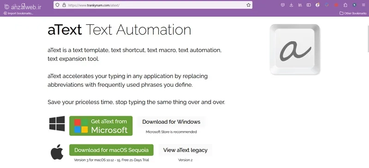Open the Pocket save icon
The width and height of the screenshot is (369, 168).
[283, 5]
